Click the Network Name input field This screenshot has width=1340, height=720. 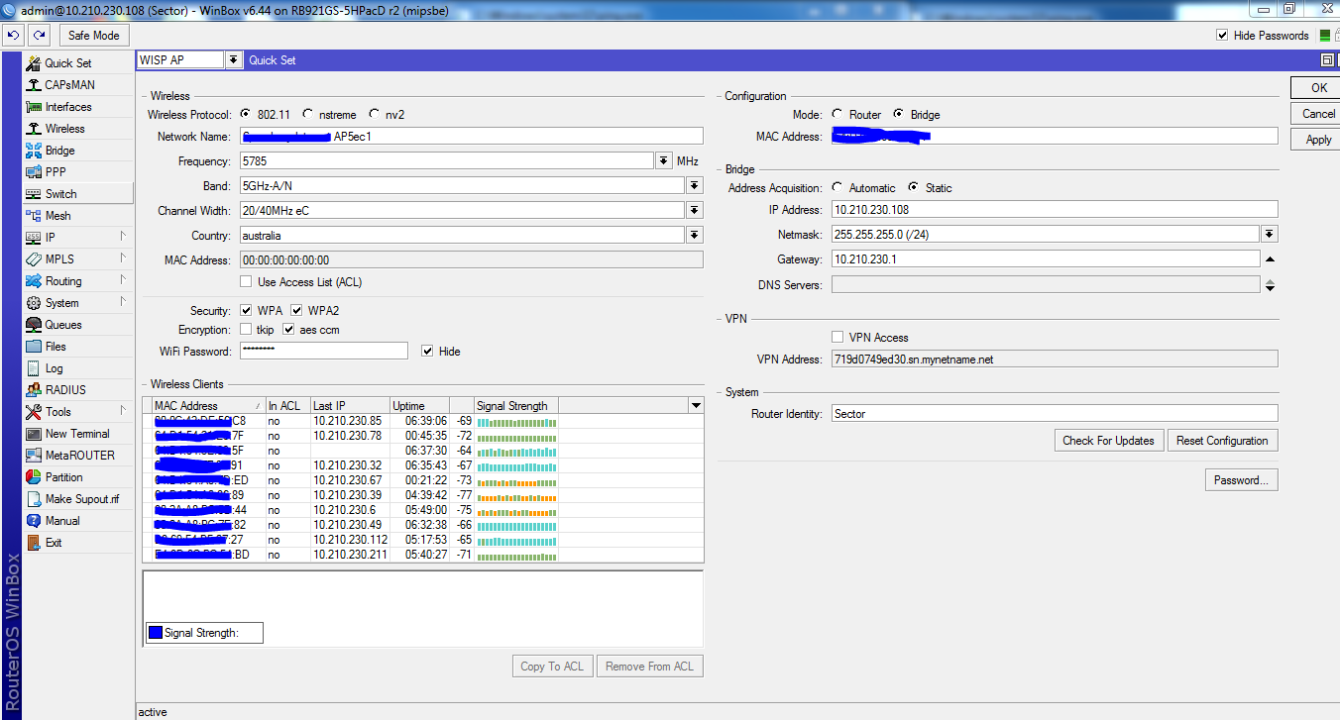coord(471,136)
